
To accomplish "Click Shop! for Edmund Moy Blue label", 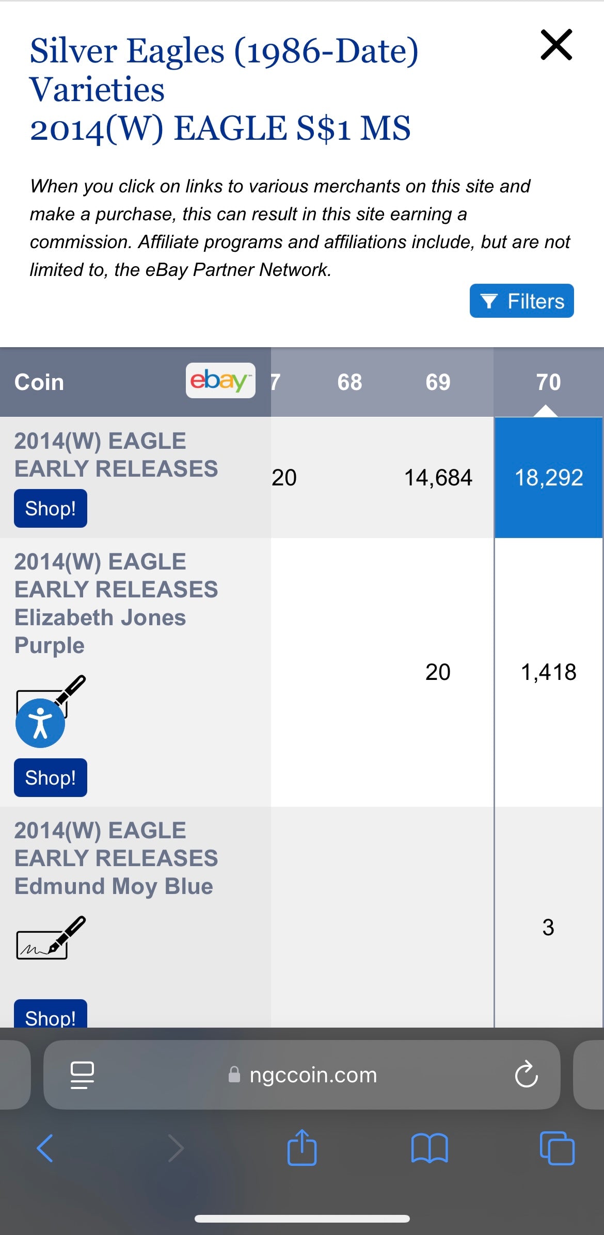I will coord(51,1015).
